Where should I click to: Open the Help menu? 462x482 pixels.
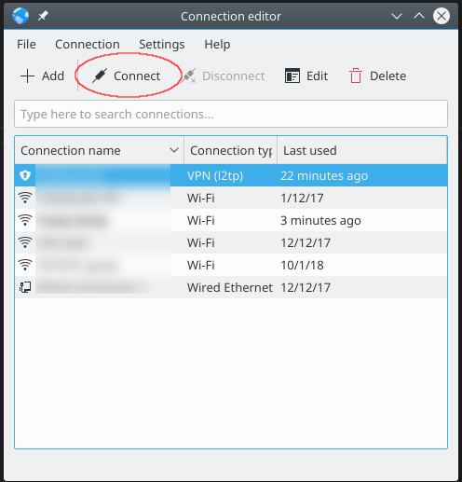pyautogui.click(x=217, y=45)
